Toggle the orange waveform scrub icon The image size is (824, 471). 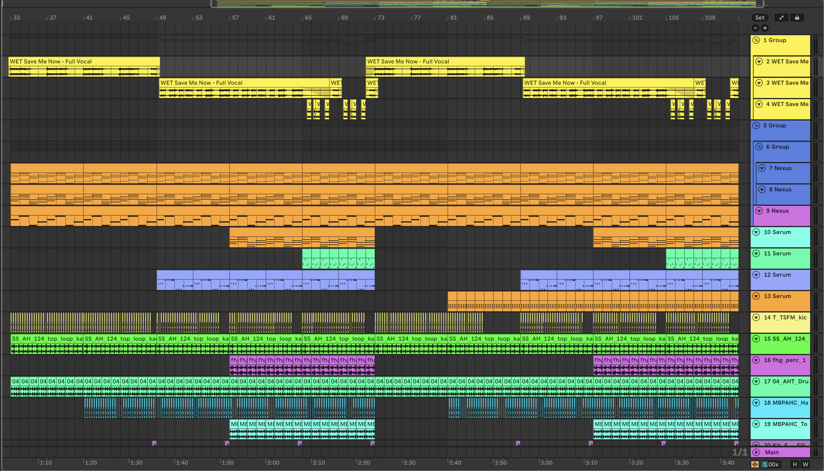(x=755, y=464)
